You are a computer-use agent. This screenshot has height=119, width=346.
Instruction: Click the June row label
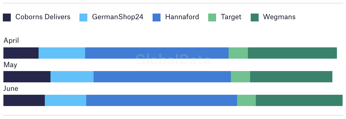(x=11, y=89)
